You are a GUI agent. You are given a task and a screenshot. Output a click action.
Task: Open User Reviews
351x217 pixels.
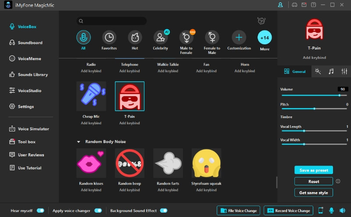(27, 155)
